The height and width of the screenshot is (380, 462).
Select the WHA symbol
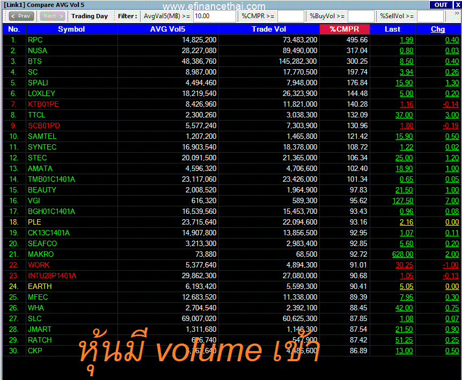pyautogui.click(x=36, y=308)
